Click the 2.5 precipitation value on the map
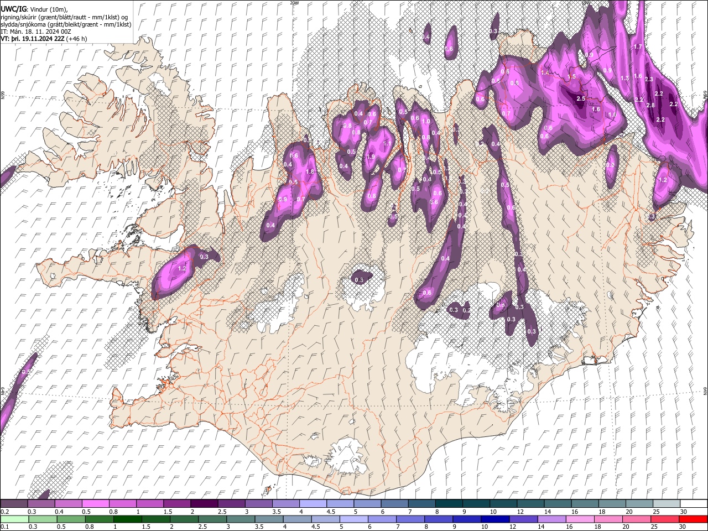The width and height of the screenshot is (708, 531). 581,98
